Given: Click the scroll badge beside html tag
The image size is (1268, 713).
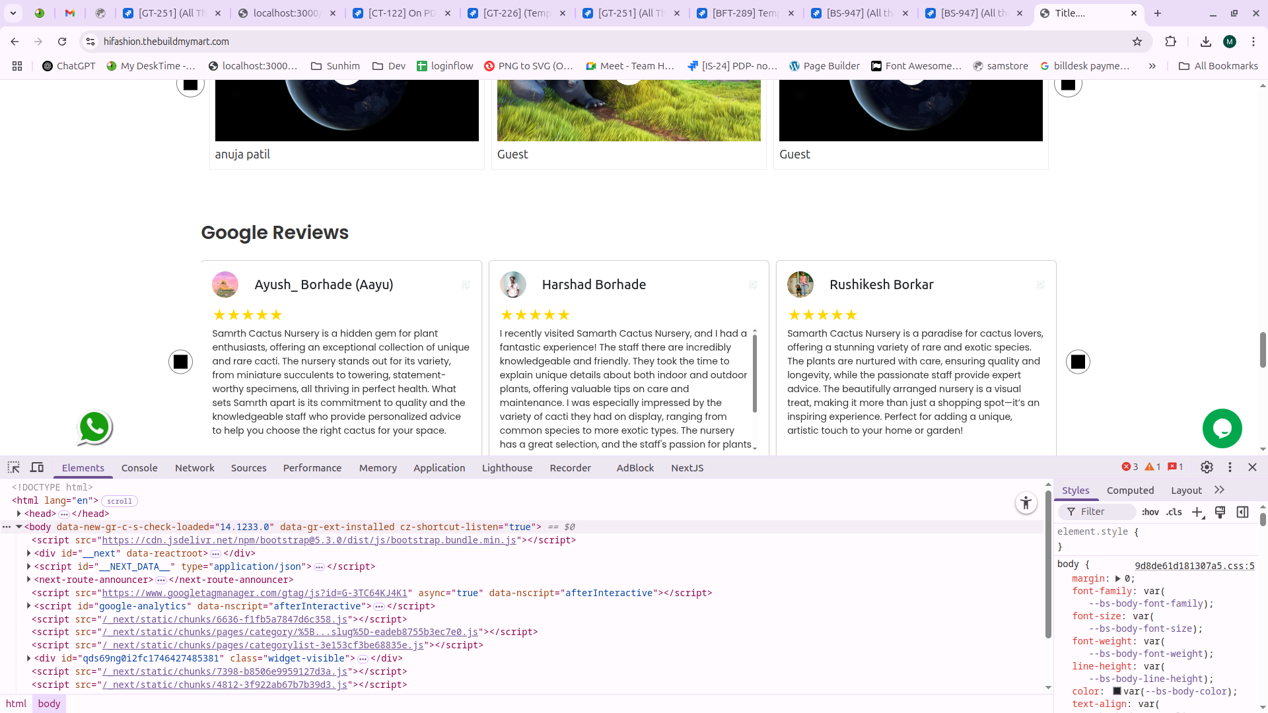Looking at the screenshot, I should point(120,501).
